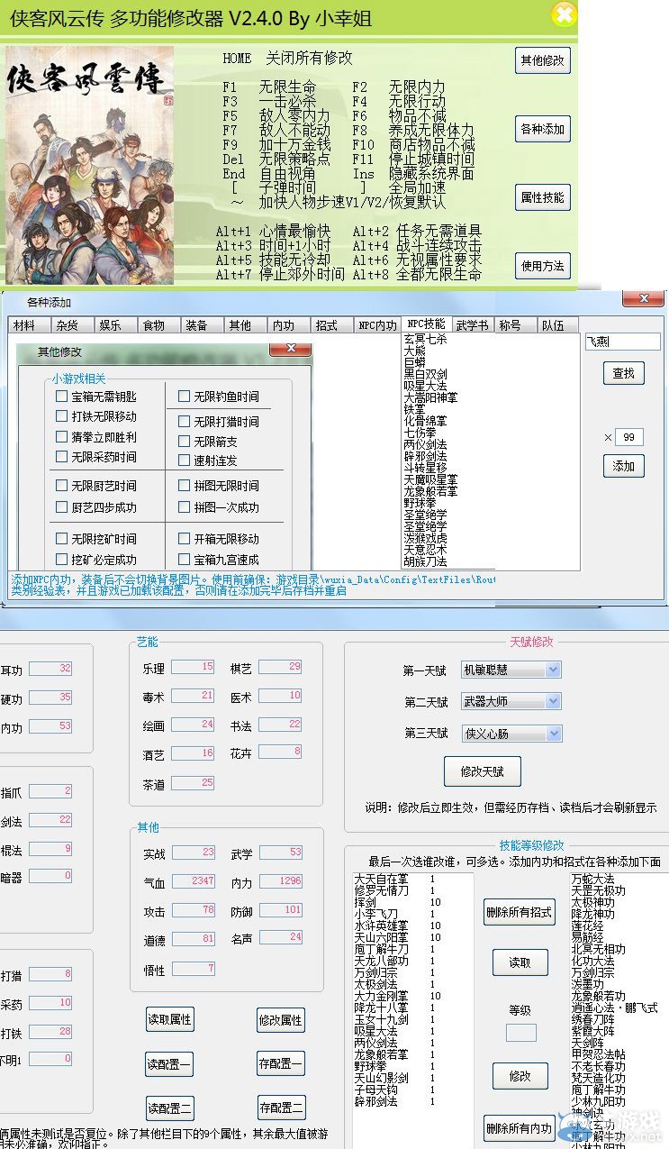Click the 删除所有招式 button

(x=520, y=912)
